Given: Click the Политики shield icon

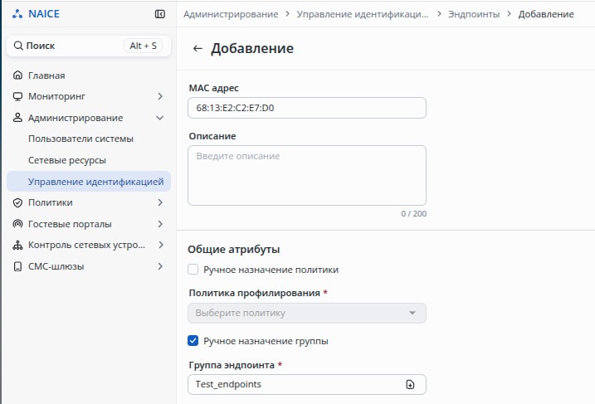Looking at the screenshot, I should coord(18,202).
